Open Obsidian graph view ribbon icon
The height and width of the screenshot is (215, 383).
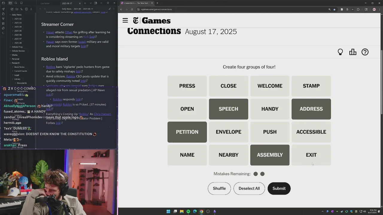pos(3,19)
